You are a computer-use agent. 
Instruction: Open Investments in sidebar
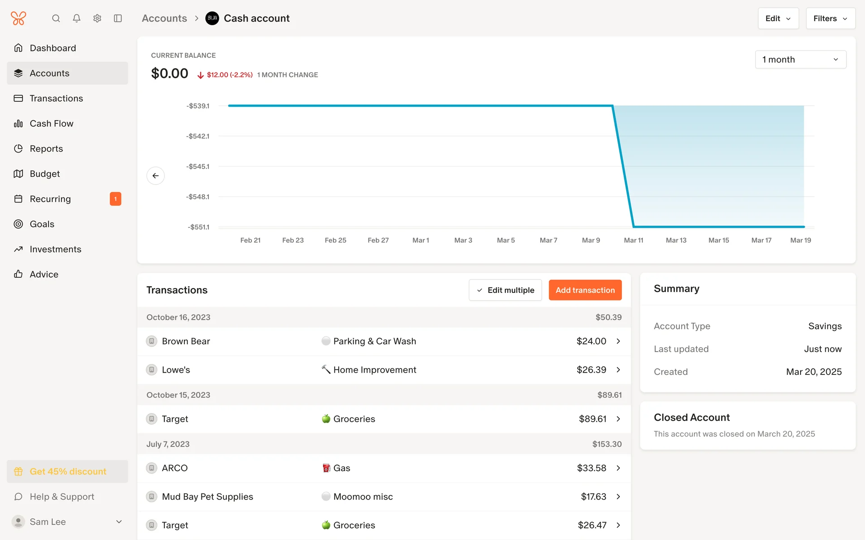[x=55, y=249]
